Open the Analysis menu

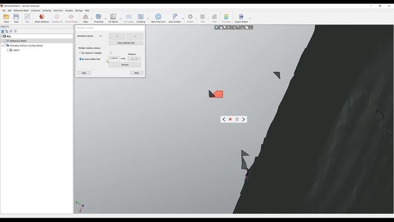[69, 10]
